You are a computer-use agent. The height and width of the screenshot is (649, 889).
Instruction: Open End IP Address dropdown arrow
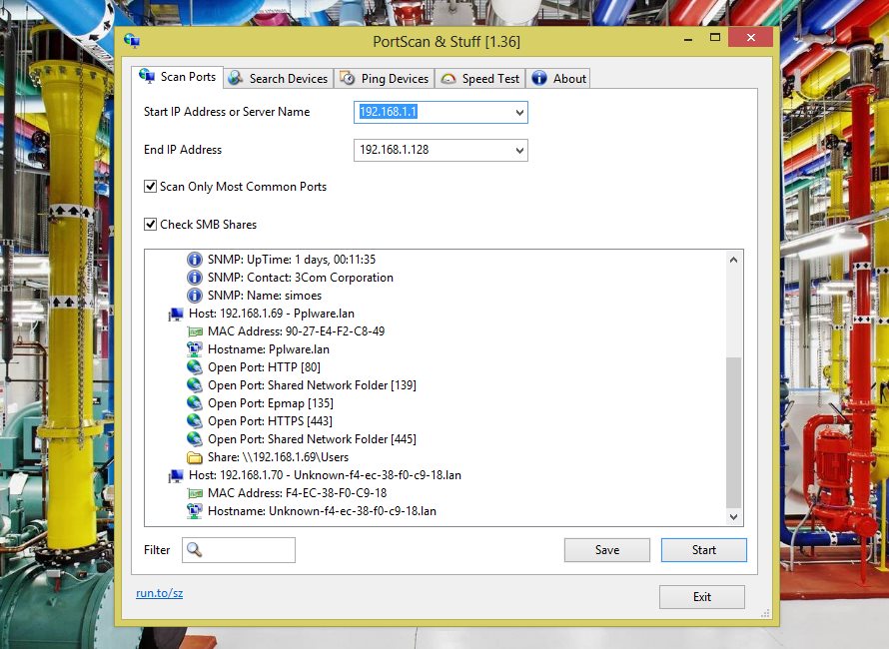[x=519, y=150]
